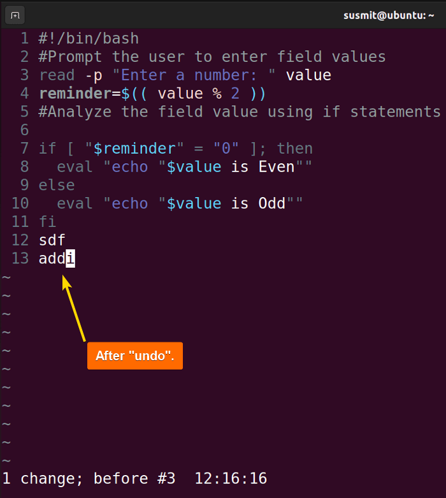Click the 12:16:16 timestamp in the status line

point(231,479)
